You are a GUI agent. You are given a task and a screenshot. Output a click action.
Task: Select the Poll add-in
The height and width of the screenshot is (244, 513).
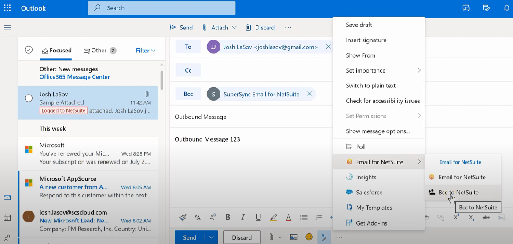point(378,146)
